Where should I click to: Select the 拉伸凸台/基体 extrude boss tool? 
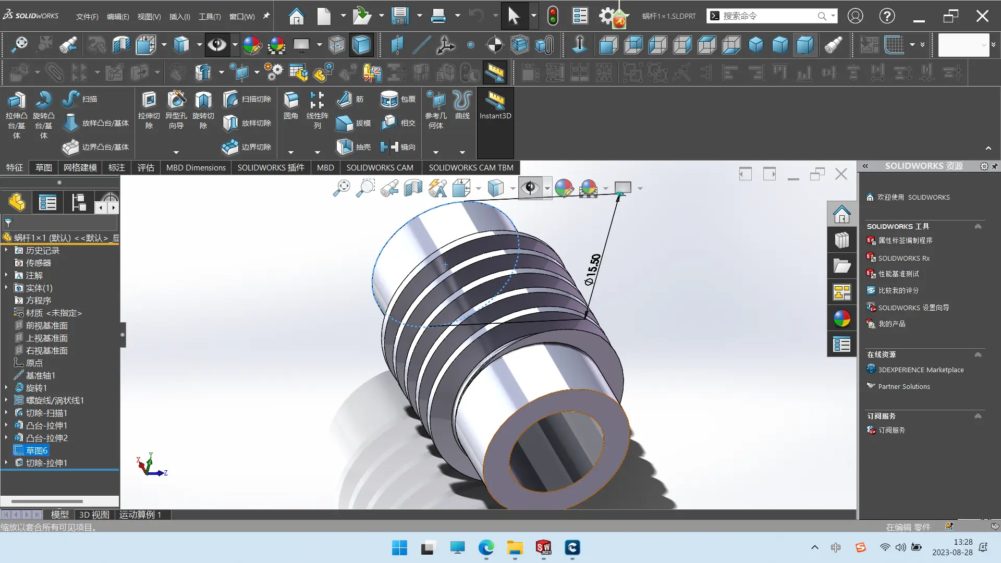(16, 115)
